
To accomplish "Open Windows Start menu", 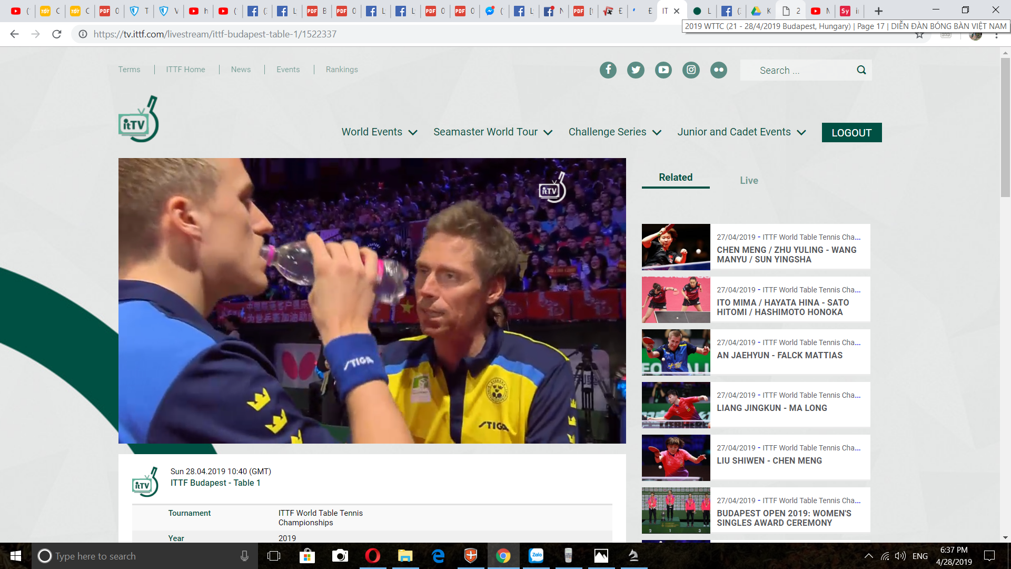I will click(16, 556).
